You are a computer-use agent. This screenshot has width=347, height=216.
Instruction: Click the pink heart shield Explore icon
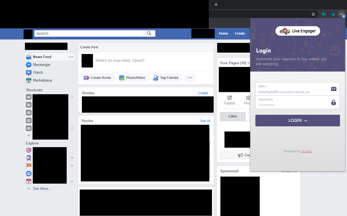(x=29, y=150)
